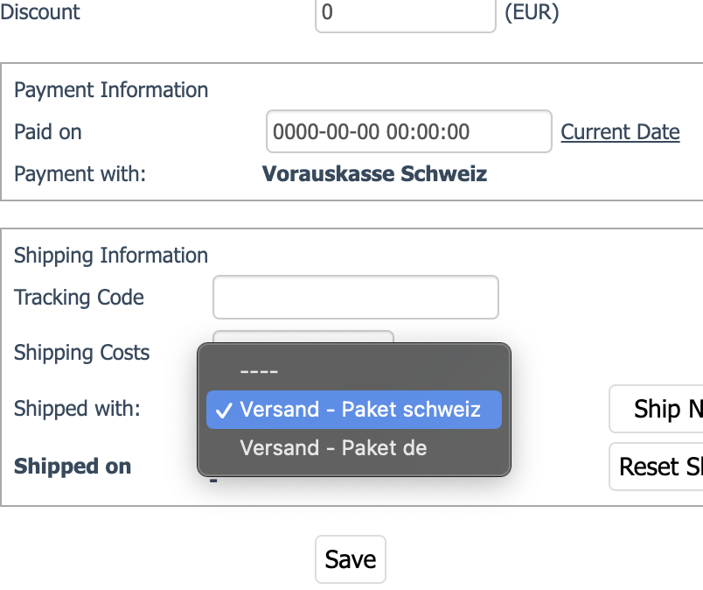Click the "Shipping Information" section heading
Screen dimensions: 703x590
tap(111, 256)
